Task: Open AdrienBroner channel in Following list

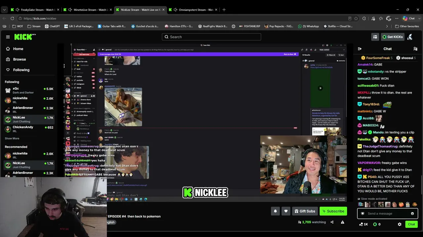Action: 29,110
